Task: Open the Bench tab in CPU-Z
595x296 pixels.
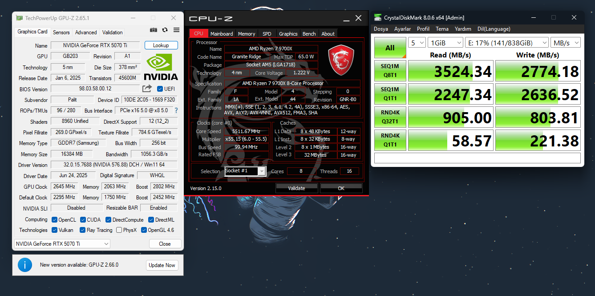Action: point(309,34)
